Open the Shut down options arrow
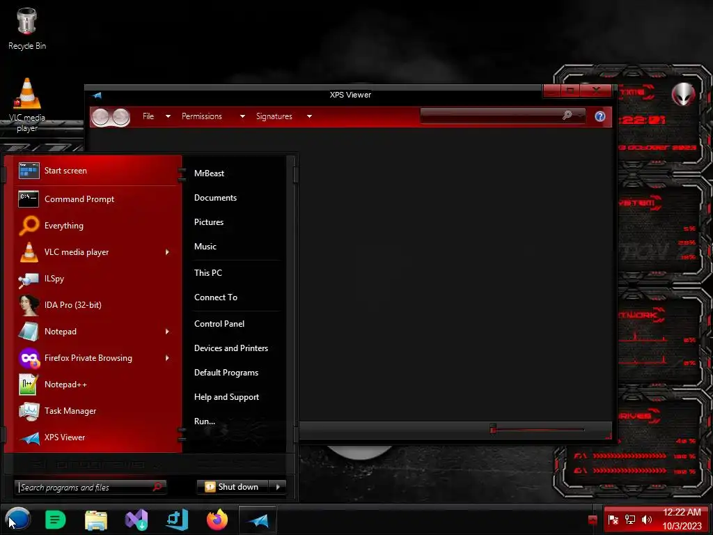Screen dimensions: 713x535 click(x=278, y=487)
